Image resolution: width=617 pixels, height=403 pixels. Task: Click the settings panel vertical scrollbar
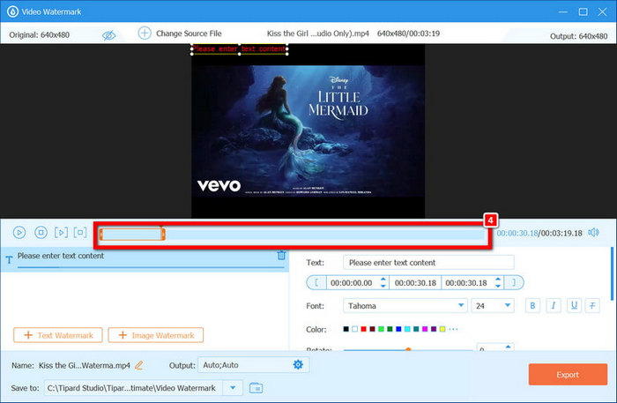coord(612,273)
